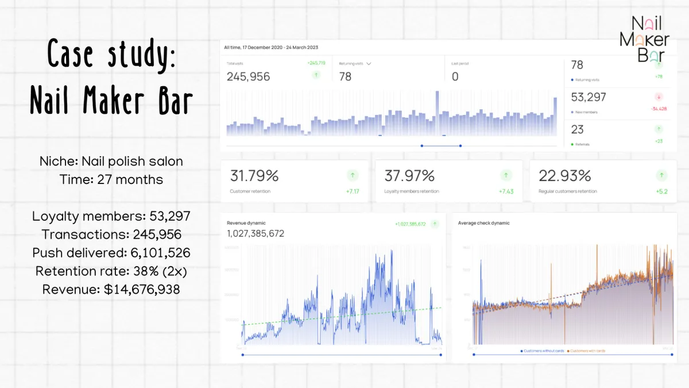Click the red down-arrow beside 53,297
Image resolution: width=689 pixels, height=388 pixels.
click(659, 97)
